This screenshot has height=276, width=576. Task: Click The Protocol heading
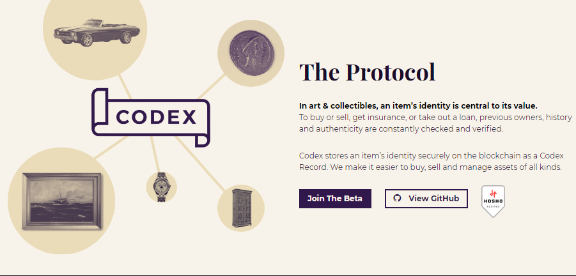pos(368,72)
